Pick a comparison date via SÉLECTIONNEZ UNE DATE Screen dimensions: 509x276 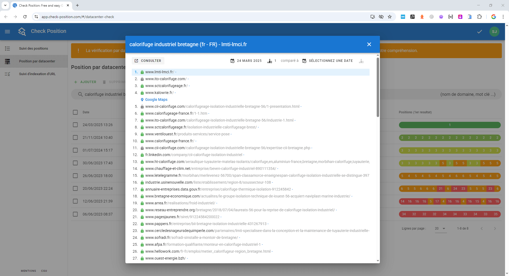click(x=328, y=61)
